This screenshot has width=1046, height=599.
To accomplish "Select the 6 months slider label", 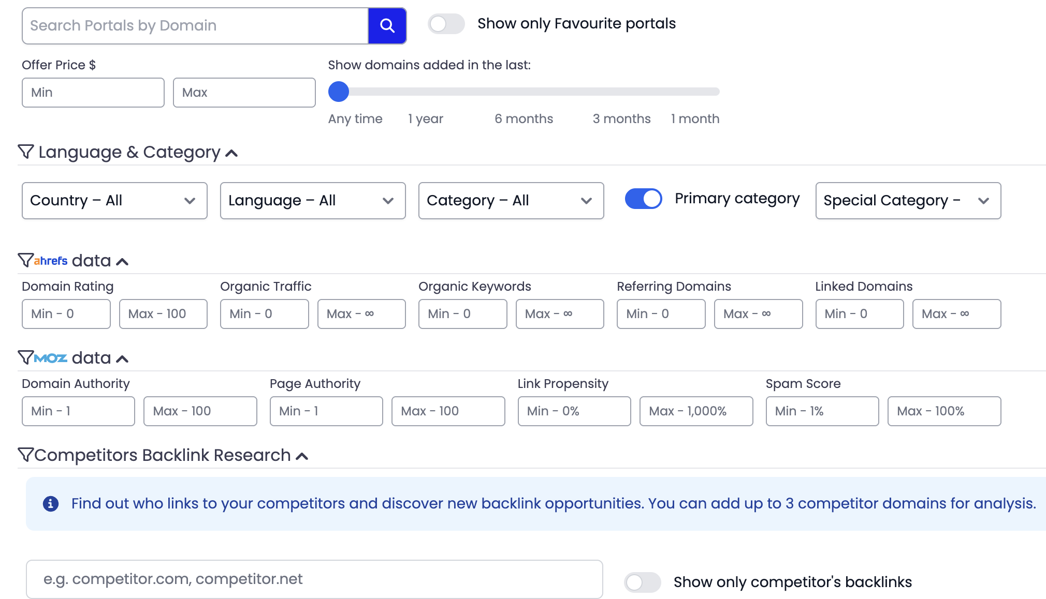I will (524, 119).
